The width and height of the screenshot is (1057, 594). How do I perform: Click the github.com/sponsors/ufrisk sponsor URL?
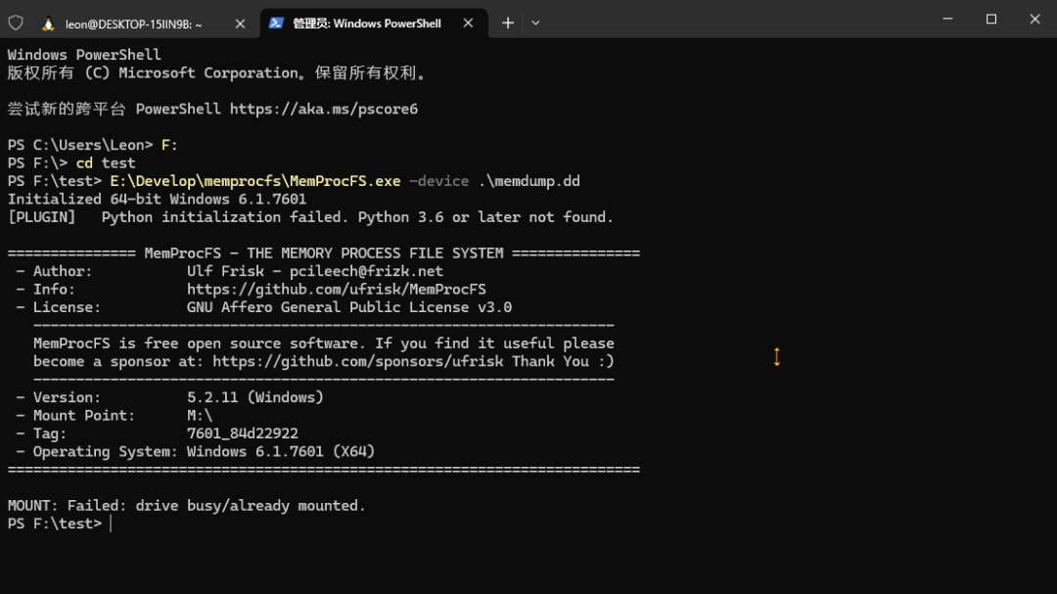pos(358,361)
